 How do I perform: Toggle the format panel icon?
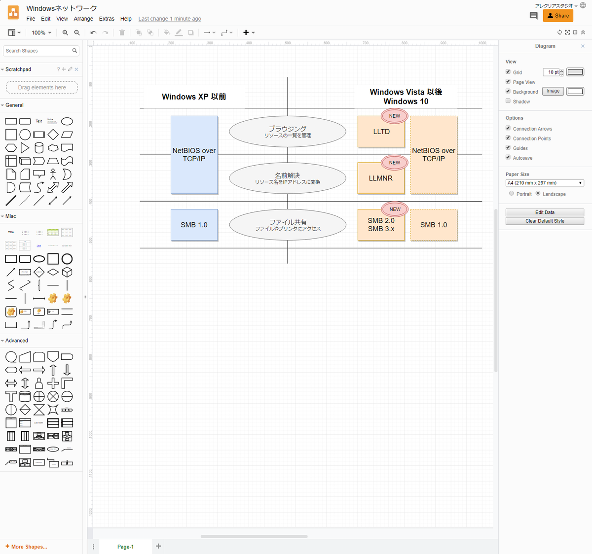pos(575,33)
